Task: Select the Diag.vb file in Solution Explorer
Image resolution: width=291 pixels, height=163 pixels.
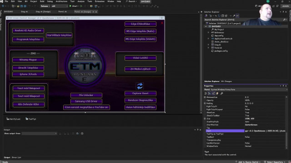Action: pos(216,45)
